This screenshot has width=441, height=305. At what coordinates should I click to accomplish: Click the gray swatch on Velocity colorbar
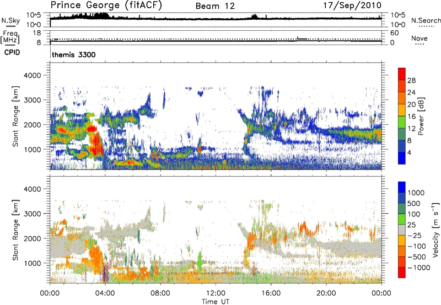(x=402, y=230)
